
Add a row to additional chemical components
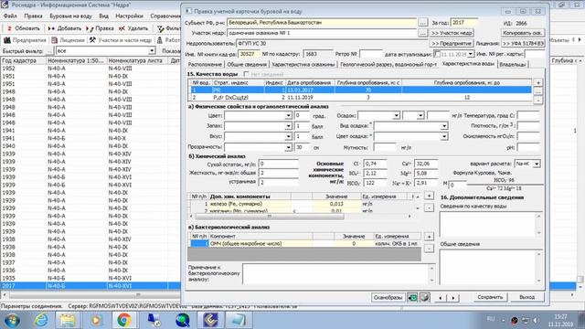(x=429, y=196)
